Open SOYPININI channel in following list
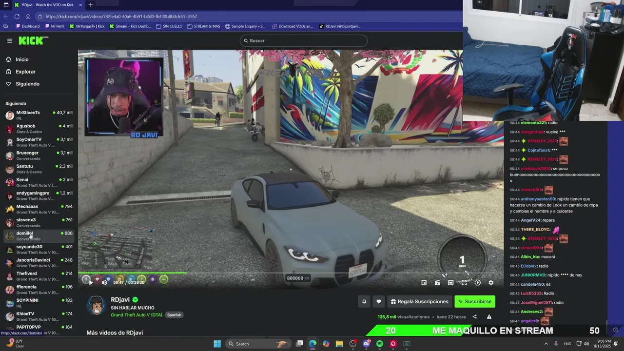 (39, 303)
